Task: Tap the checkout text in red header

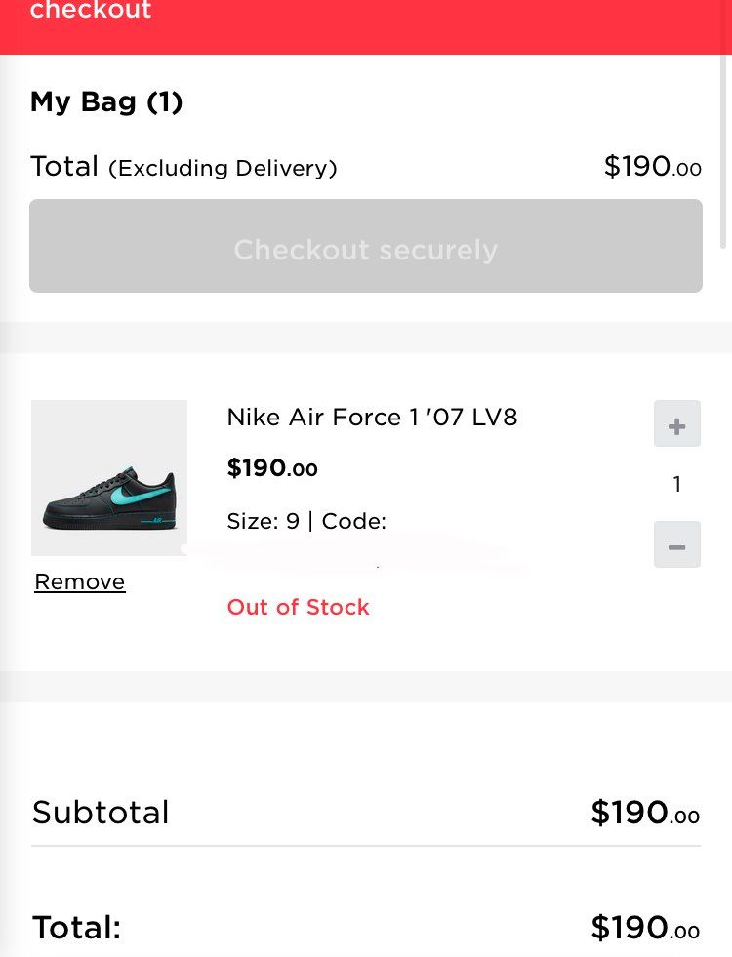Action: (91, 10)
